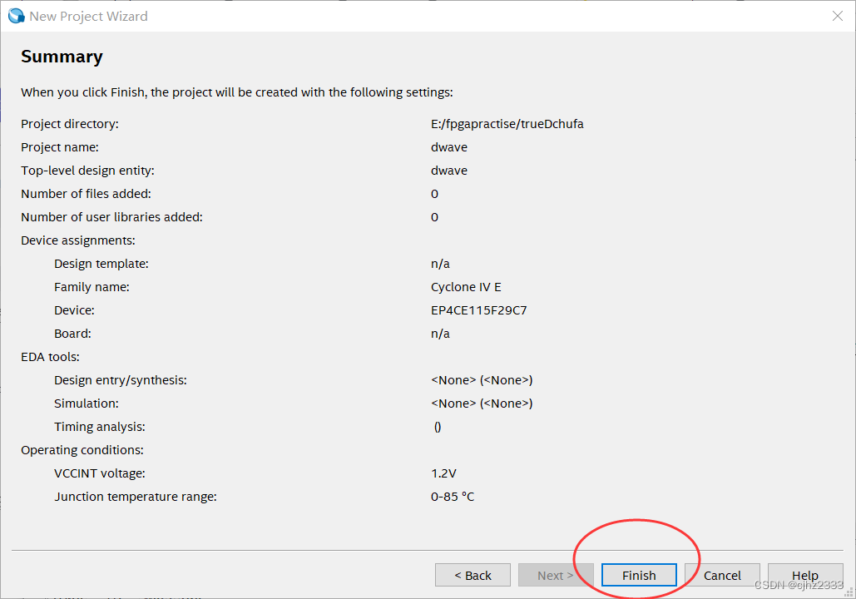This screenshot has height=599, width=856.
Task: Click the 'Design template:' label
Action: (x=101, y=264)
